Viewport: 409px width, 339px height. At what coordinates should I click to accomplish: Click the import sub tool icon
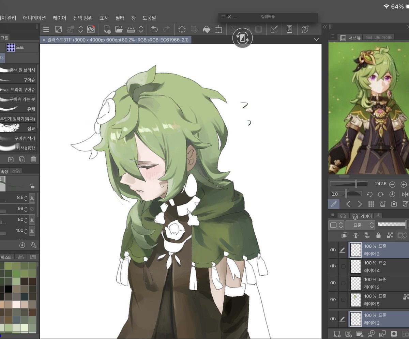pos(11,159)
